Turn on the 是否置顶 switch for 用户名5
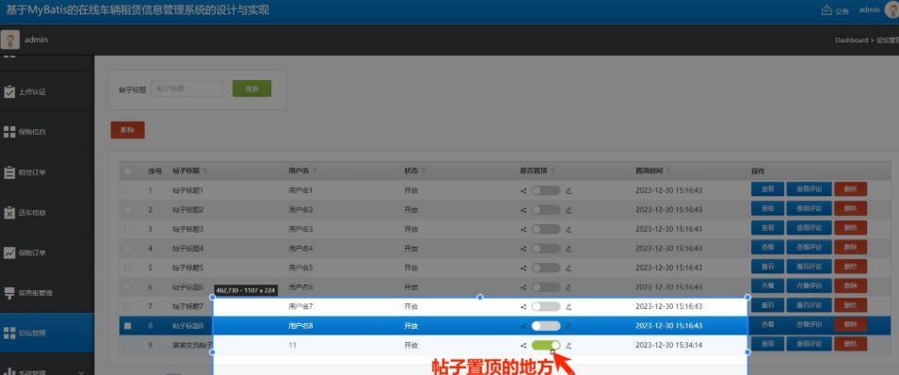 pyautogui.click(x=546, y=268)
